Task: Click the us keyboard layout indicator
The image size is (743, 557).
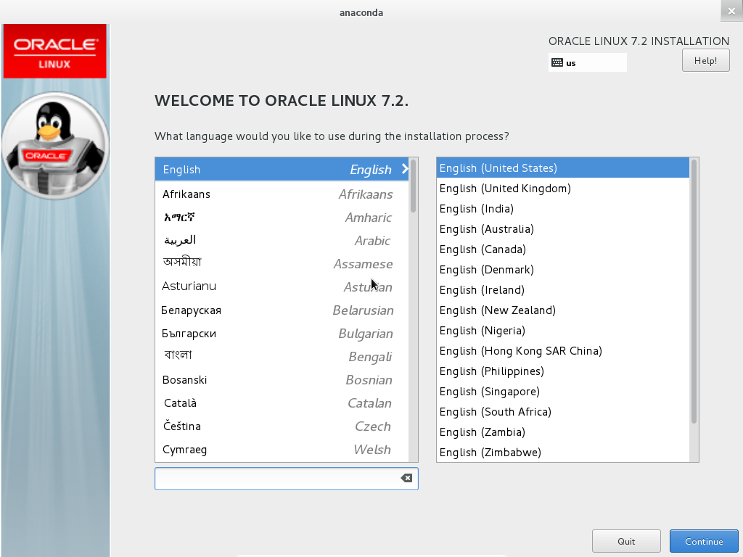Action: (588, 62)
